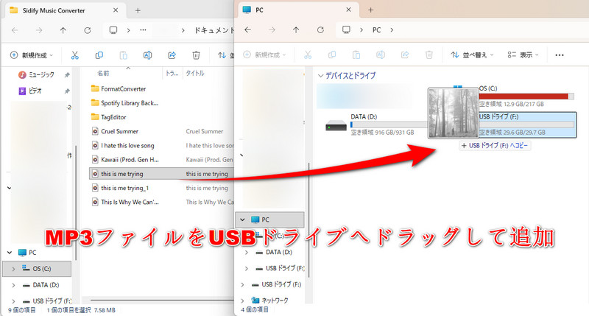This screenshot has width=589, height=316.
Task: Go up one level in Sidify window
Action: tap(63, 30)
